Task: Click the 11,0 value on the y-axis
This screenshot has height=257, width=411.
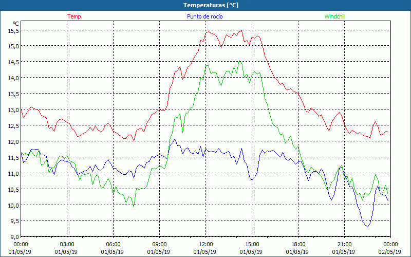Action: tap(14, 173)
